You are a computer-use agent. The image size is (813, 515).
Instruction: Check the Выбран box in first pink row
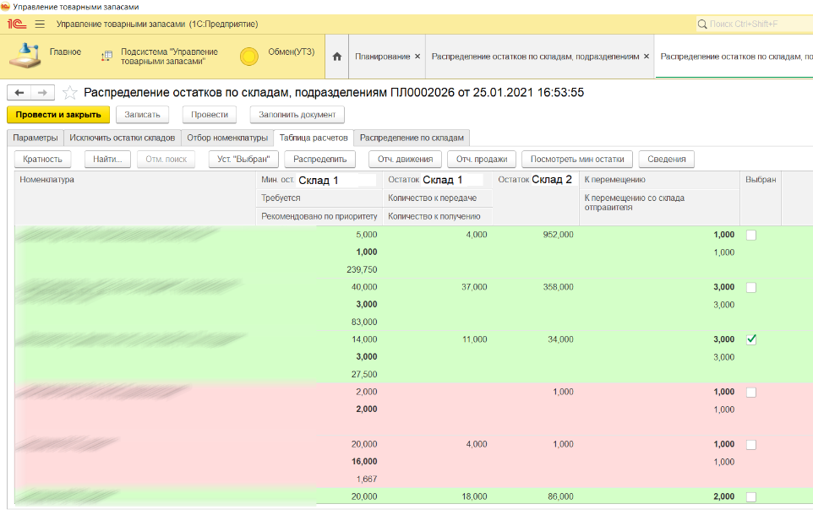tap(751, 393)
